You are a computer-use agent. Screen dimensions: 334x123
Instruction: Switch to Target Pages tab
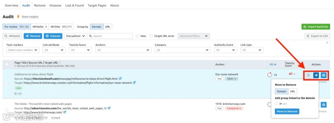(97, 6)
